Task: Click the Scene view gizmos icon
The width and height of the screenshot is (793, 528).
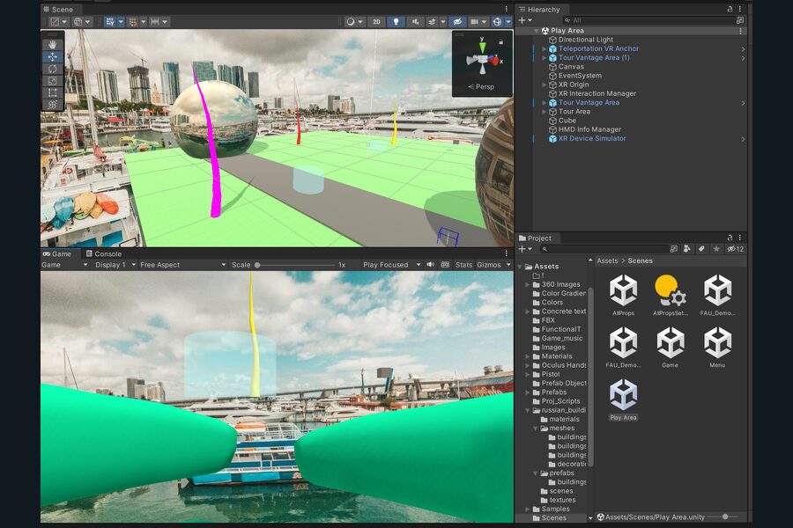Action: click(x=497, y=22)
